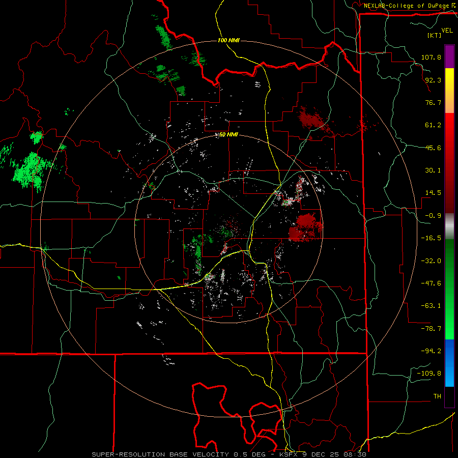Pick the gray near-zero segment of scale
This screenshot has height=458, width=458.
[x=449, y=226]
